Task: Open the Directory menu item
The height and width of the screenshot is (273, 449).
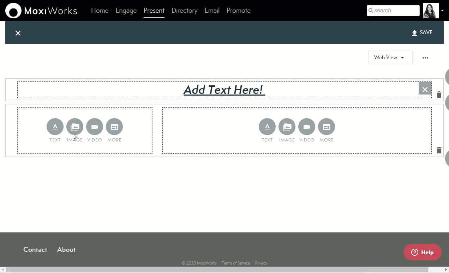Action: [x=184, y=11]
